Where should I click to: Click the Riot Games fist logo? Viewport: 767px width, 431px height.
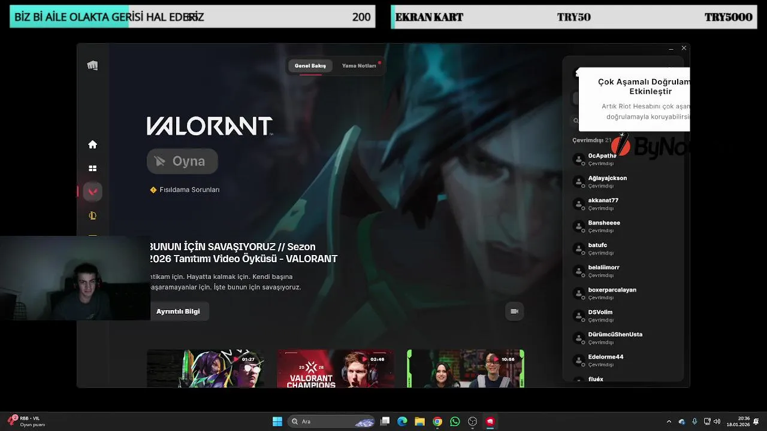(92, 65)
